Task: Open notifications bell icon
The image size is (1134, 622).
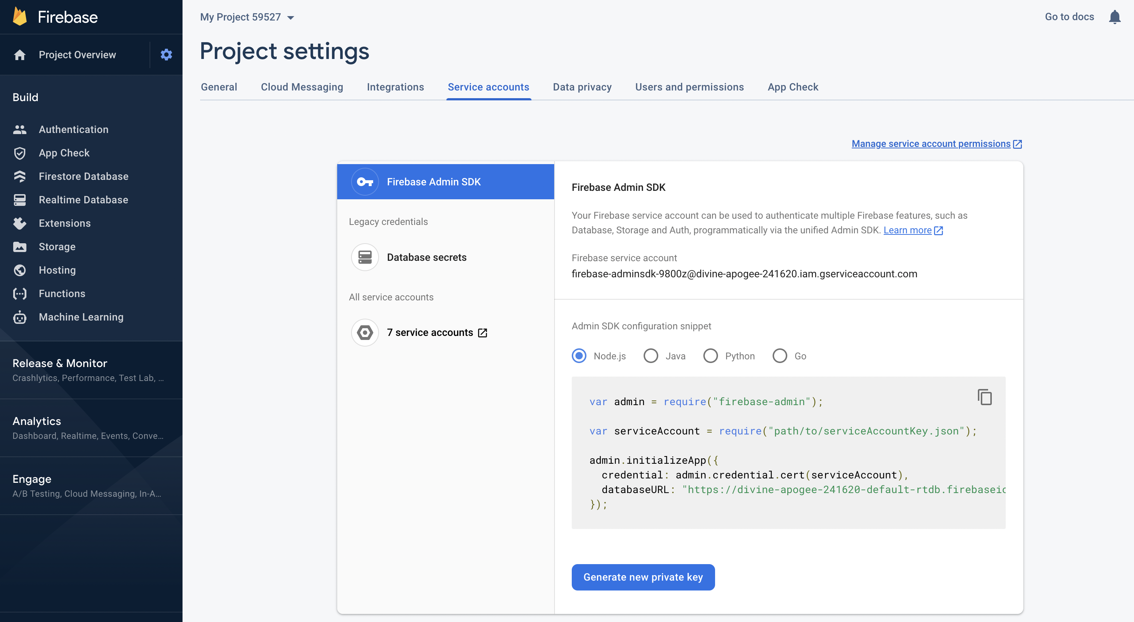Action: click(x=1114, y=17)
